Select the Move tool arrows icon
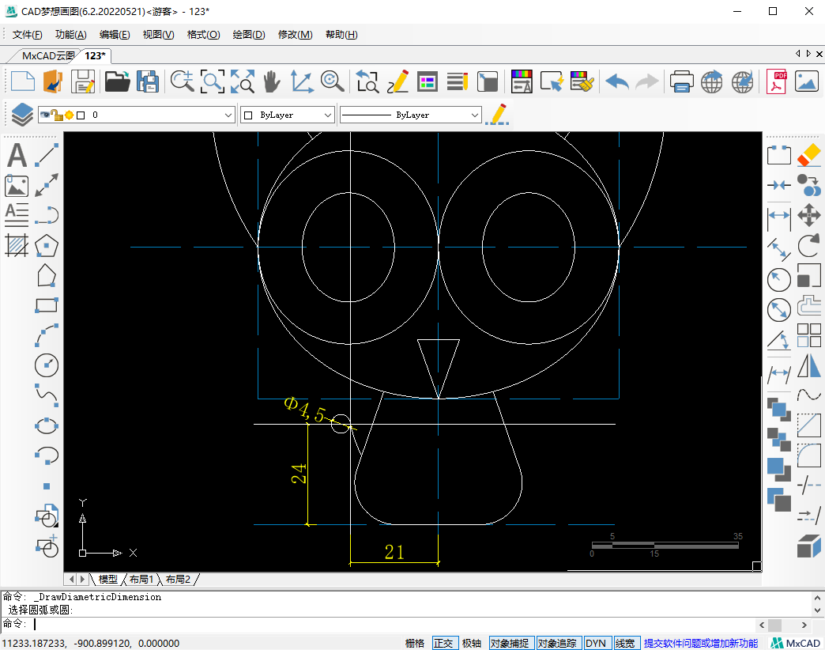 click(808, 215)
